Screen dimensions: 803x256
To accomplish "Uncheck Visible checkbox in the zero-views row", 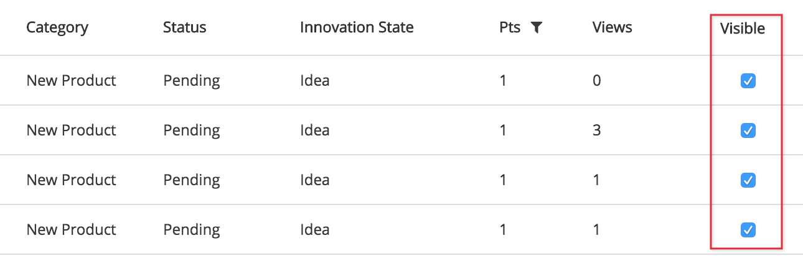I will [x=748, y=81].
